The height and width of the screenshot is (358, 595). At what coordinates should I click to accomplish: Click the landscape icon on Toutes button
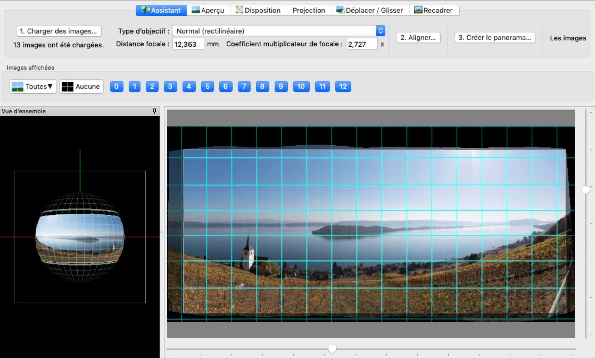pyautogui.click(x=17, y=87)
